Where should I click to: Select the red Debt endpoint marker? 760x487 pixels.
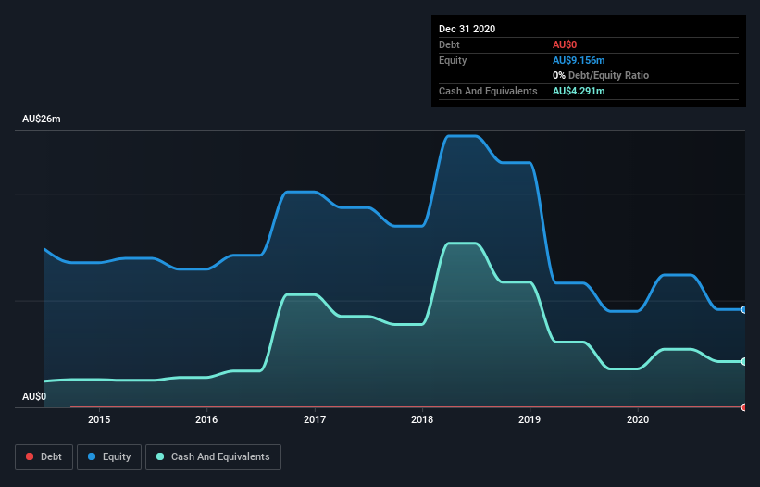point(744,407)
